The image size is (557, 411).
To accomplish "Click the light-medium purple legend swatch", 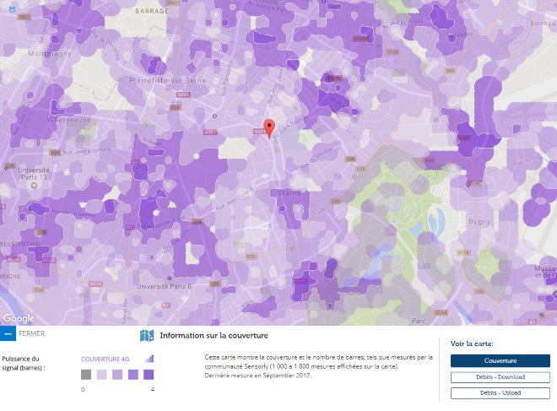I will click(x=117, y=375).
